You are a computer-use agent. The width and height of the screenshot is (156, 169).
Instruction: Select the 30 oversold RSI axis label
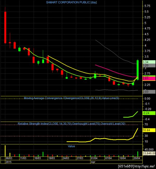[146, 136]
